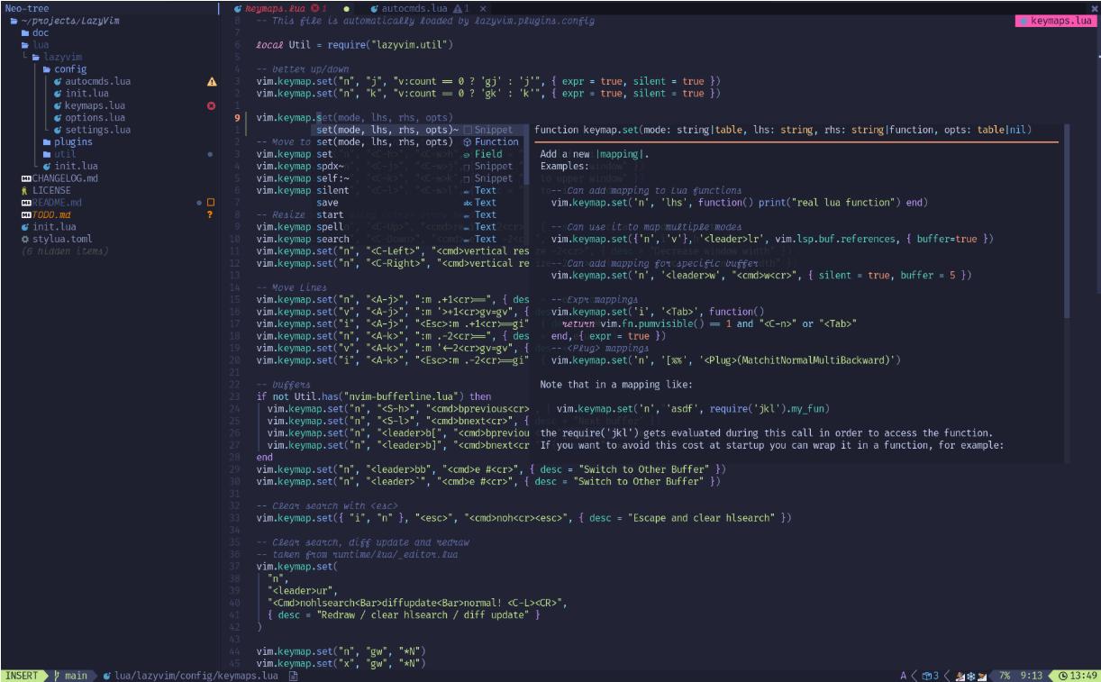Click the unstaged square marker beside README.md
This screenshot has height=682, width=1101.
211,203
